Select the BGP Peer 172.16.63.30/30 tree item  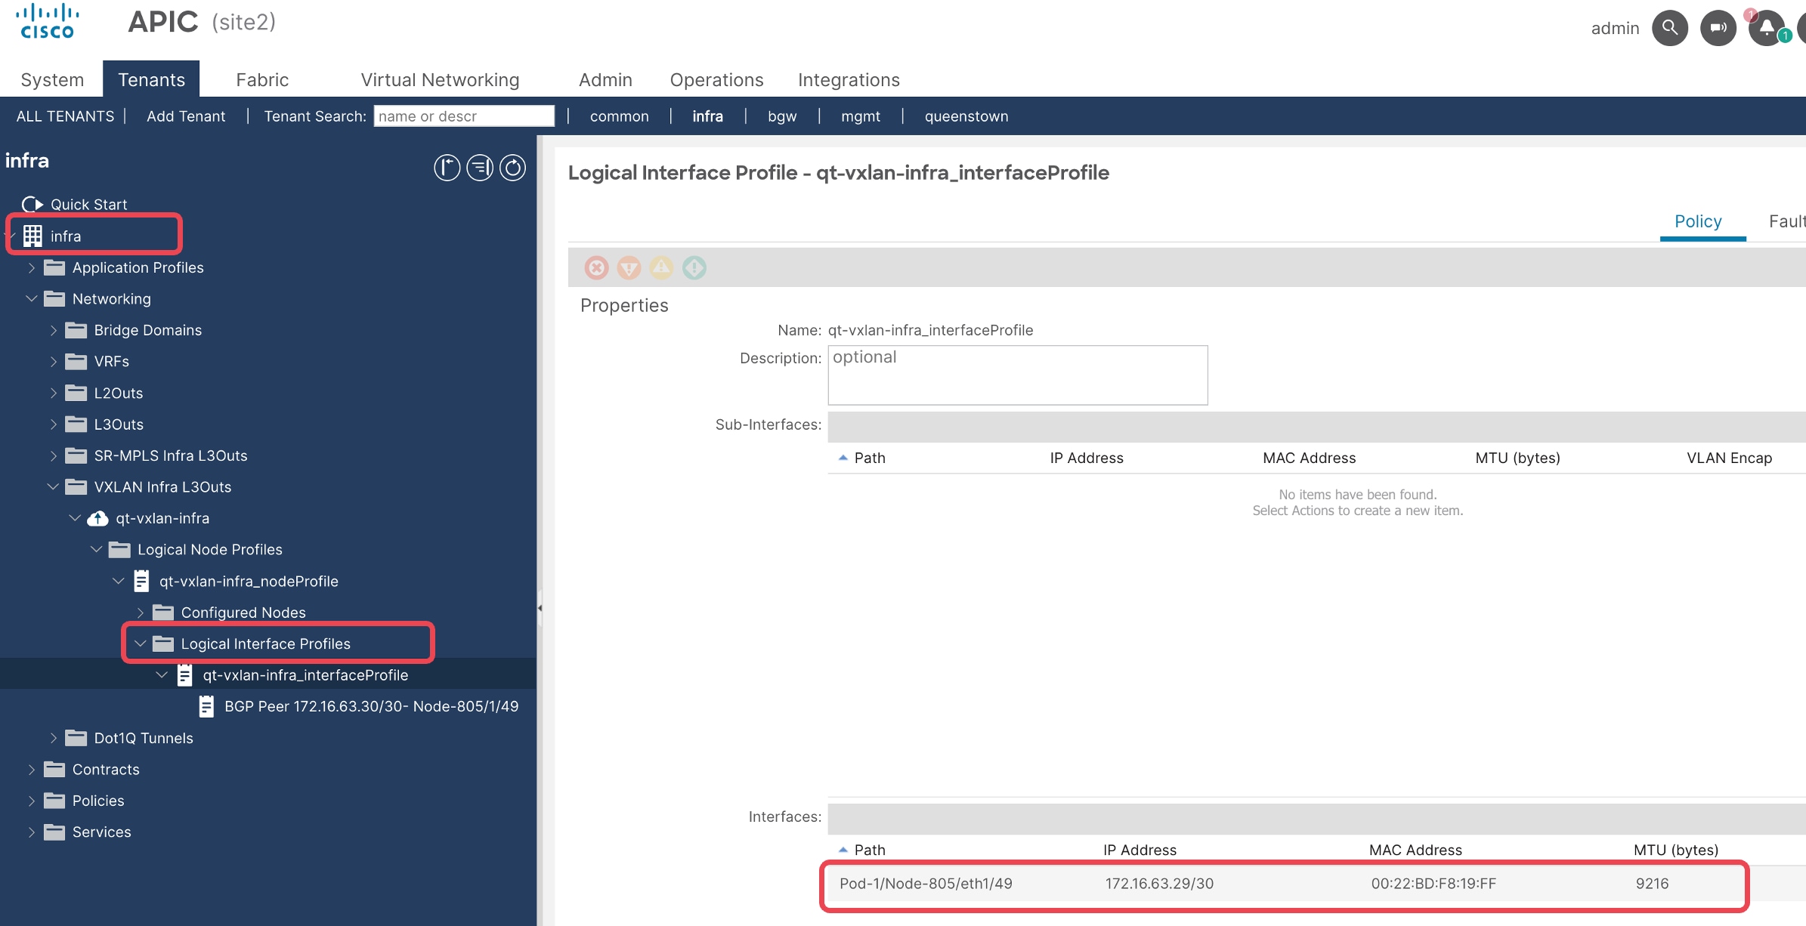pyautogui.click(x=371, y=706)
